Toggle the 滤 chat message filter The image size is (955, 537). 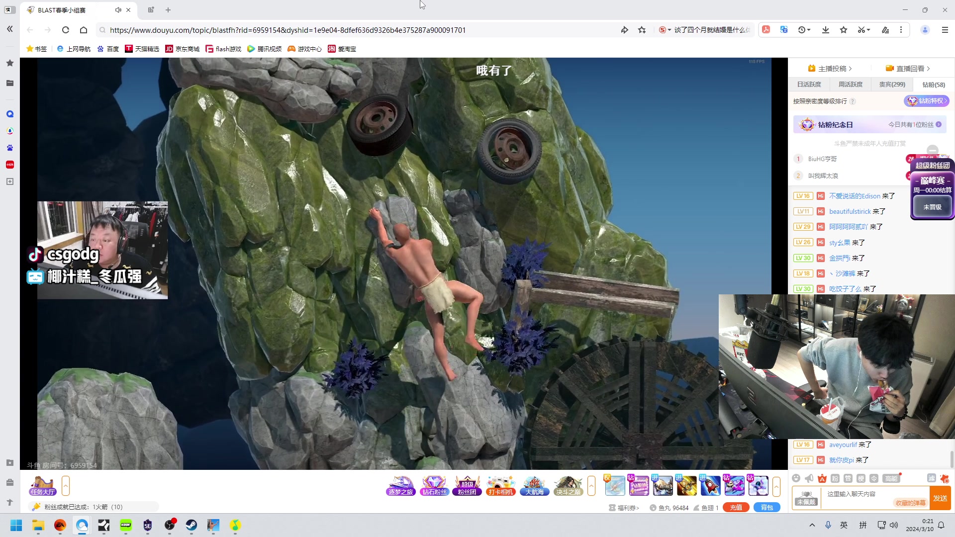932,478
